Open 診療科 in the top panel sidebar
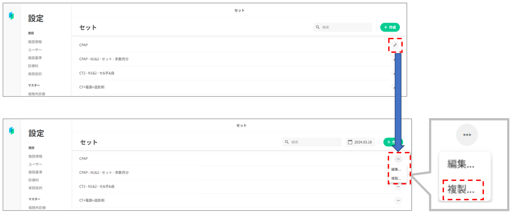Image resolution: width=511 pixels, height=214 pixels. [x=33, y=66]
